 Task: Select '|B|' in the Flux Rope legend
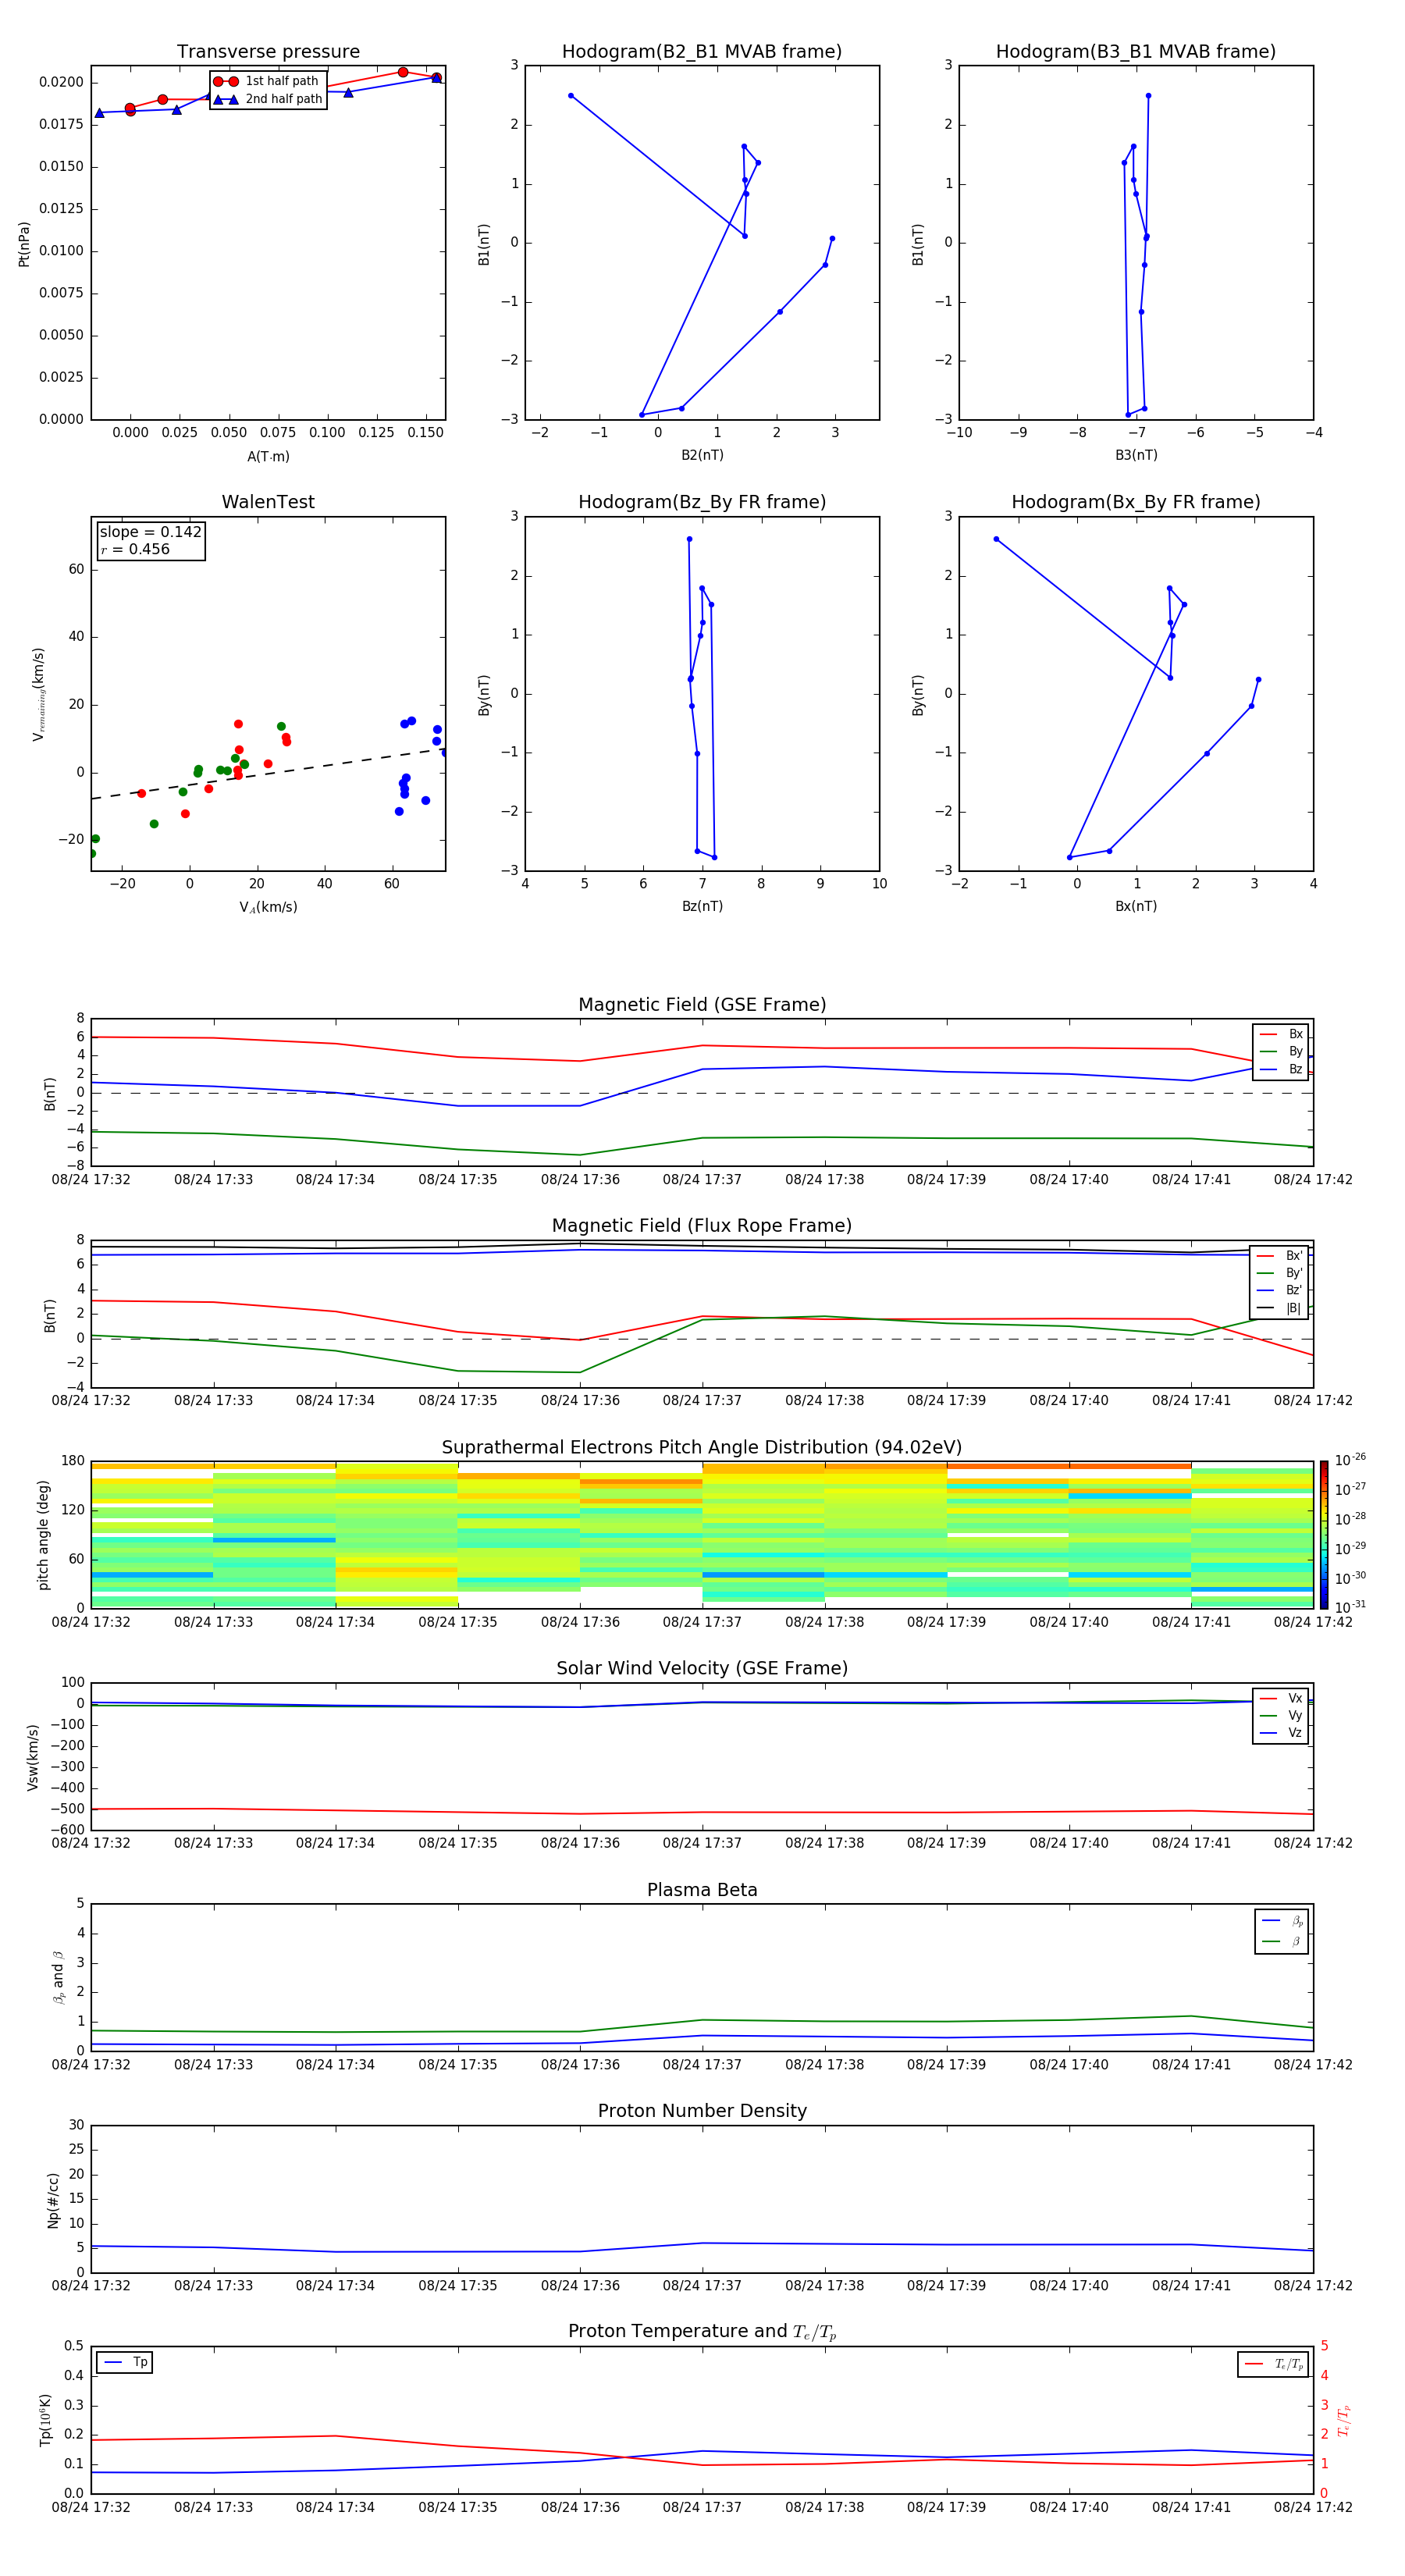(x=1280, y=1308)
